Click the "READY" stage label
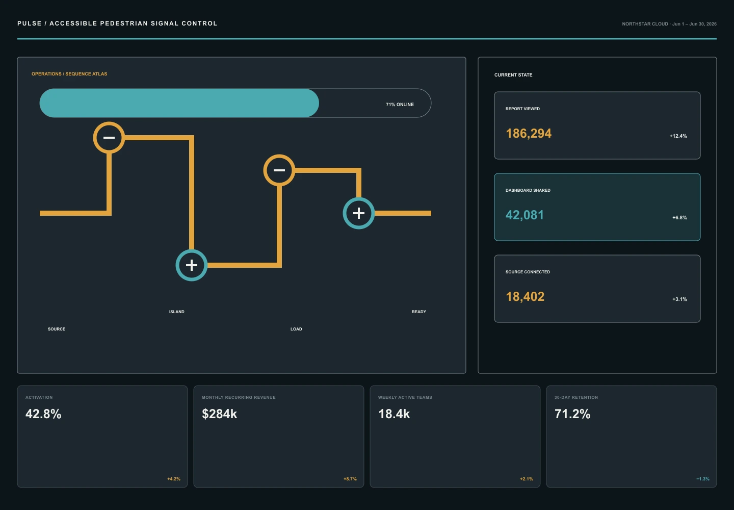Image resolution: width=734 pixels, height=510 pixels. point(419,312)
